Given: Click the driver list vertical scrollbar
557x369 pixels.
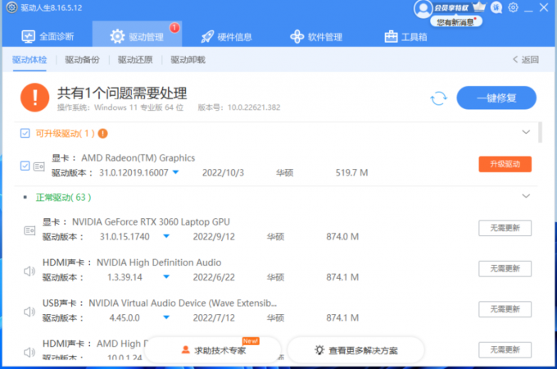Looking at the screenshot, I should (x=541, y=132).
